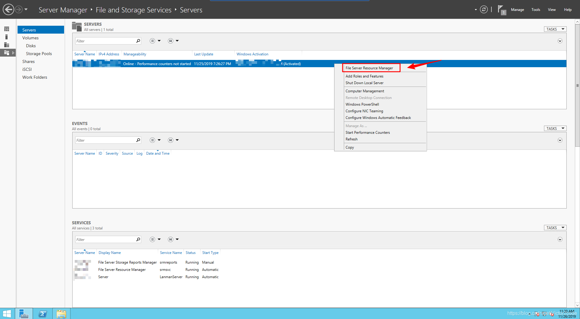Click the Refresh icon in title bar
Screen dimensions: 580x319
[484, 9]
